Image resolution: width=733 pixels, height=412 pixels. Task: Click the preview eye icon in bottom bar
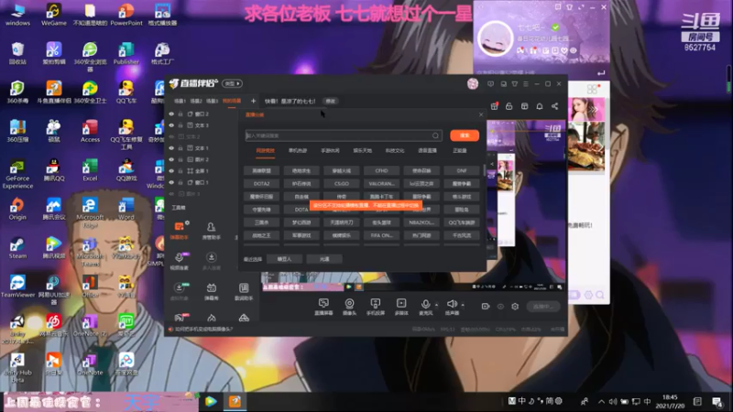pyautogui.click(x=500, y=307)
